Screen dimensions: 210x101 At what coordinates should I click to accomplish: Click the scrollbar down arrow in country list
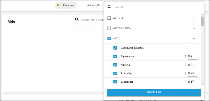point(203,83)
